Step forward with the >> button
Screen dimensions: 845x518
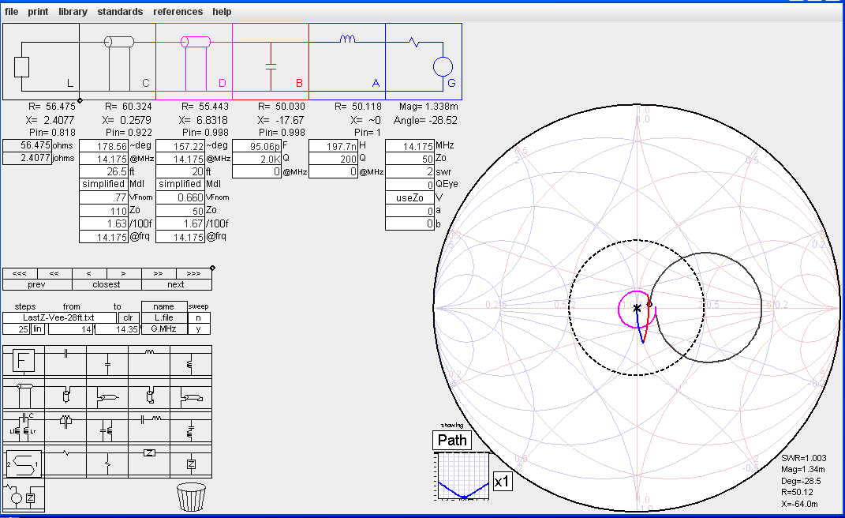click(x=159, y=273)
